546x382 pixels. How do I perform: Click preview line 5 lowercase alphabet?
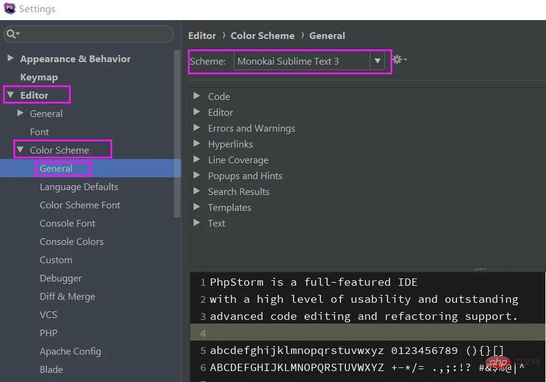[357, 350]
